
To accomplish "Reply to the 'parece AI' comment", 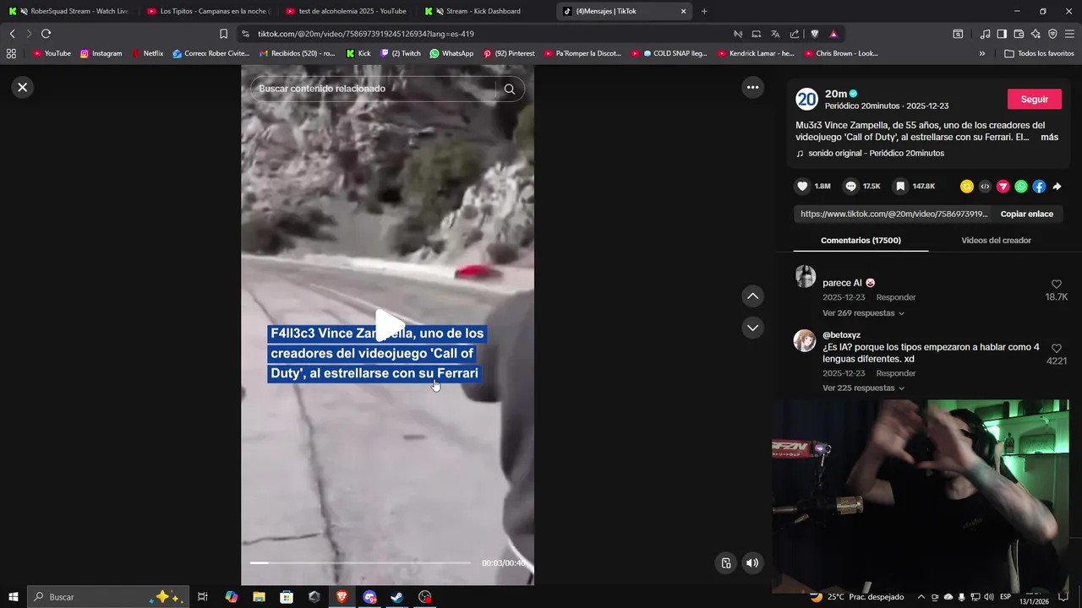I will 895,297.
